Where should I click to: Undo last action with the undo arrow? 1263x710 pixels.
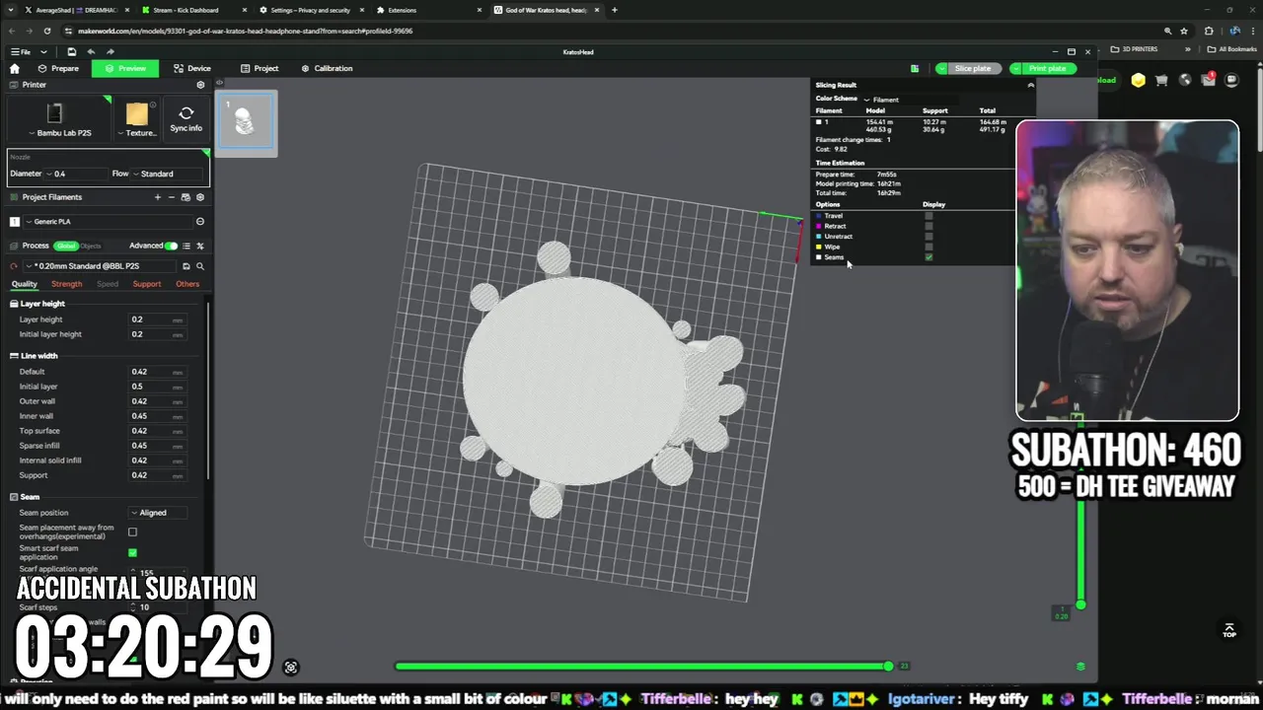click(x=91, y=51)
